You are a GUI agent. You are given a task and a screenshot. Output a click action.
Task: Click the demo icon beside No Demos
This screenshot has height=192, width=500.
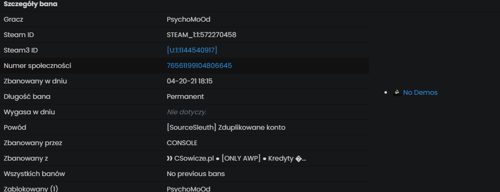[397, 93]
